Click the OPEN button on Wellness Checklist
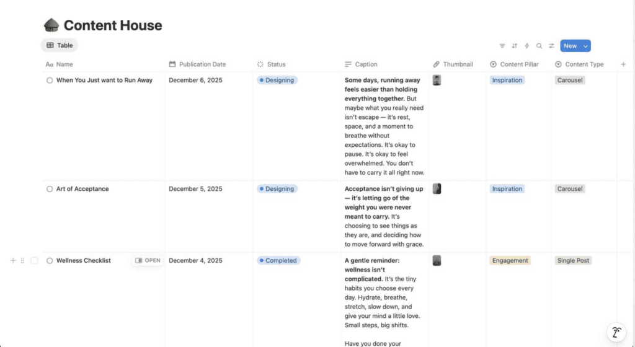The width and height of the screenshot is (635, 347). (148, 261)
